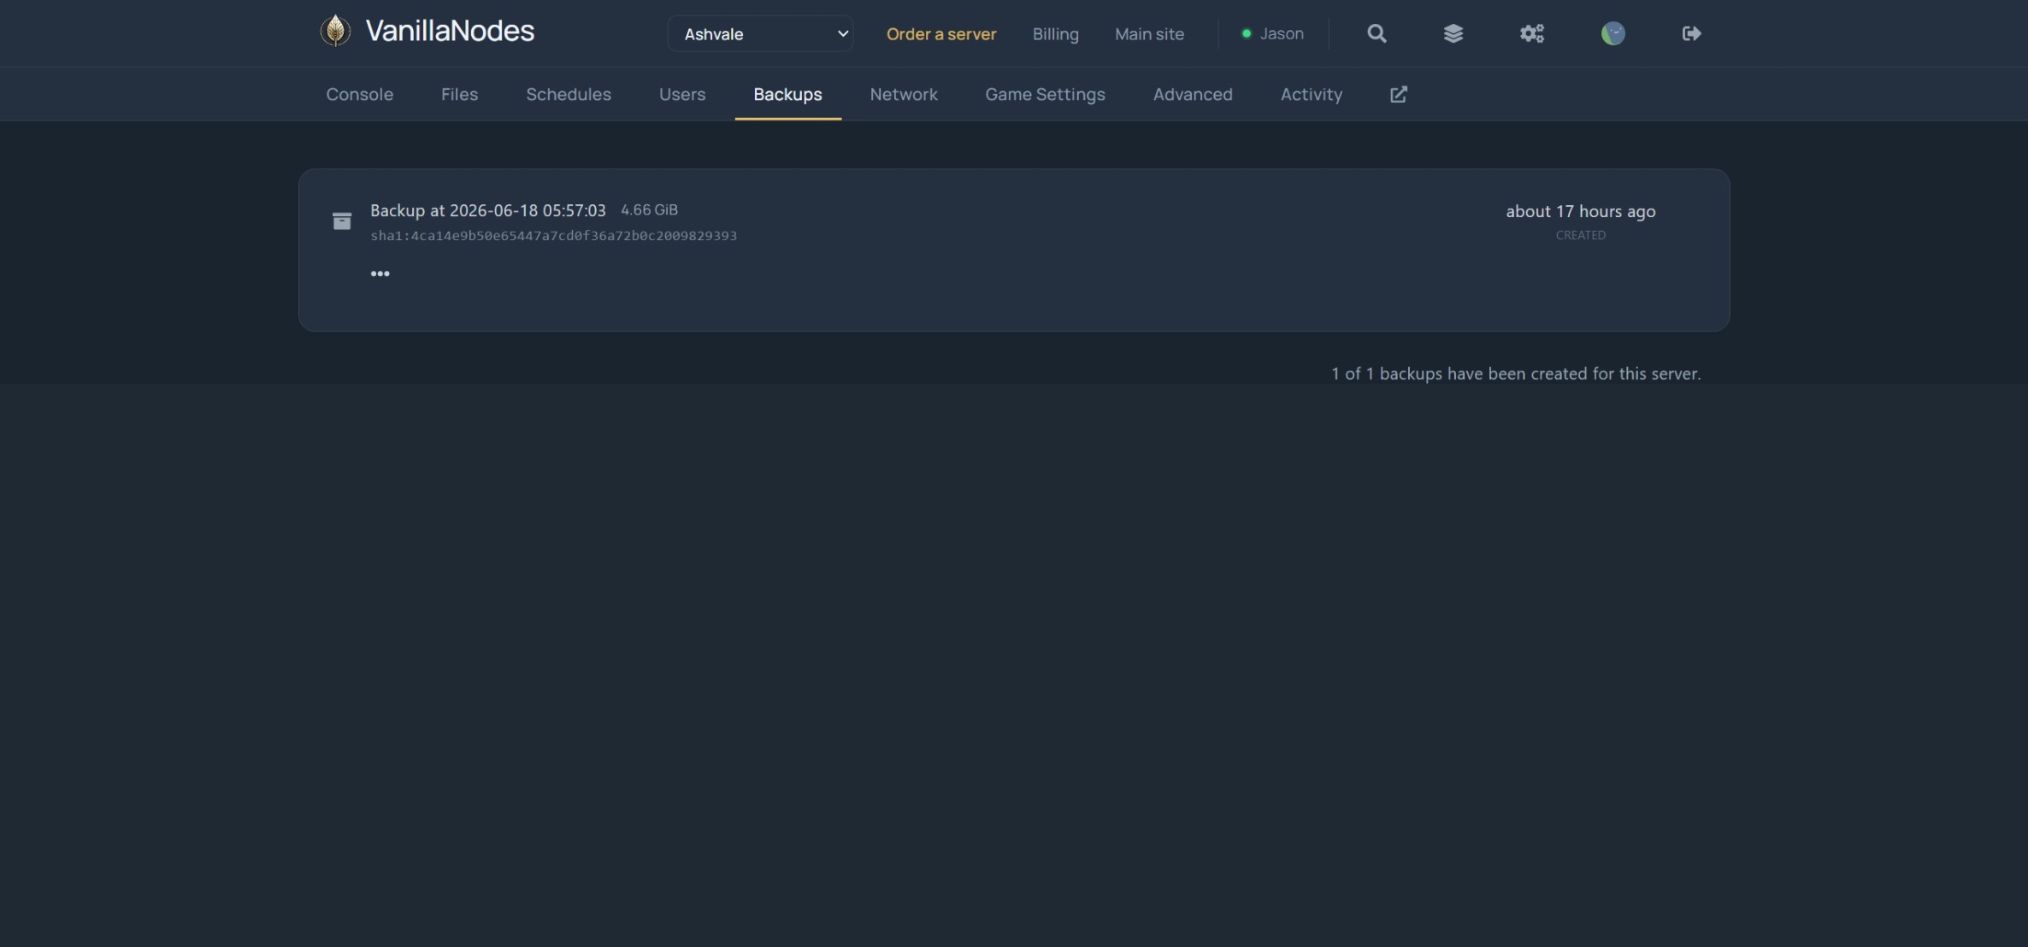Open the Billing link
Viewport: 2028px width, 947px height.
(x=1055, y=33)
